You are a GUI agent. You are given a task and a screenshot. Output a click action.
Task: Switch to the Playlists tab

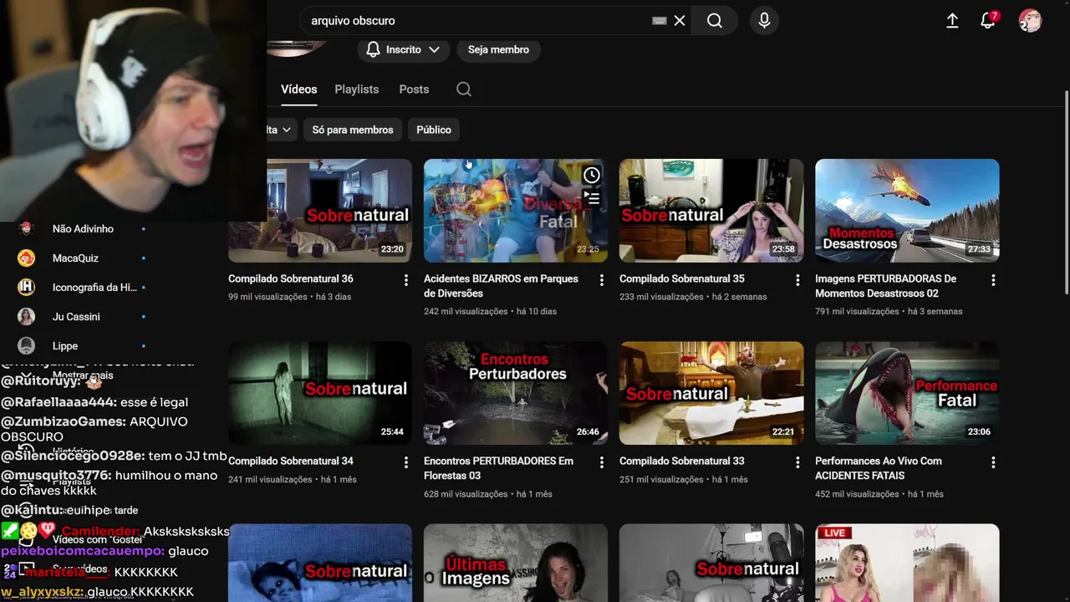click(357, 89)
